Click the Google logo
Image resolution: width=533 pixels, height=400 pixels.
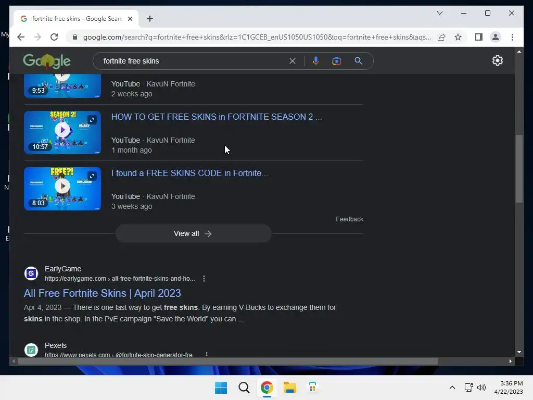[47, 61]
